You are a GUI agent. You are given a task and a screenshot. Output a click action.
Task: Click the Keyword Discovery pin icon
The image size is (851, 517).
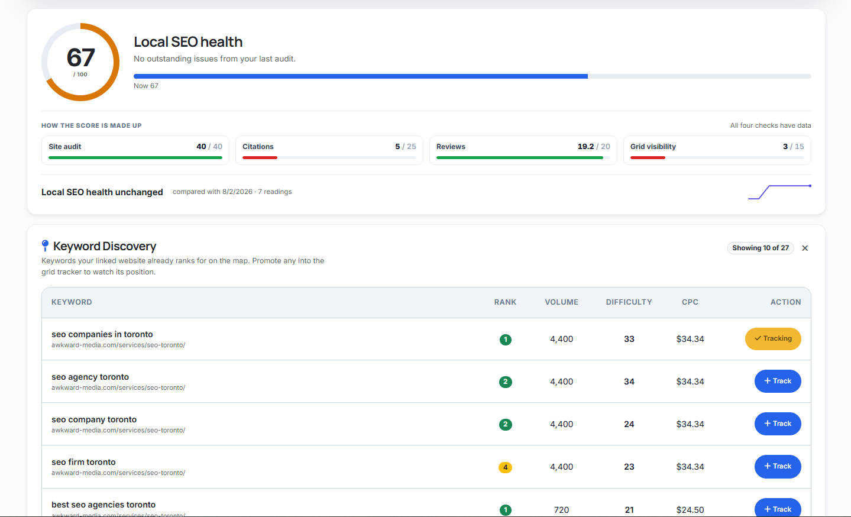pyautogui.click(x=45, y=246)
